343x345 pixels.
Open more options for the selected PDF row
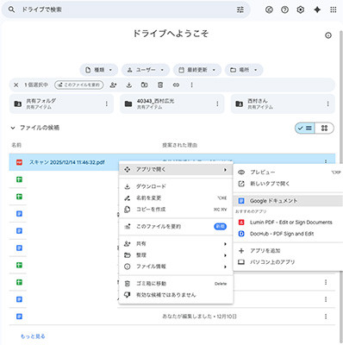tap(326, 161)
